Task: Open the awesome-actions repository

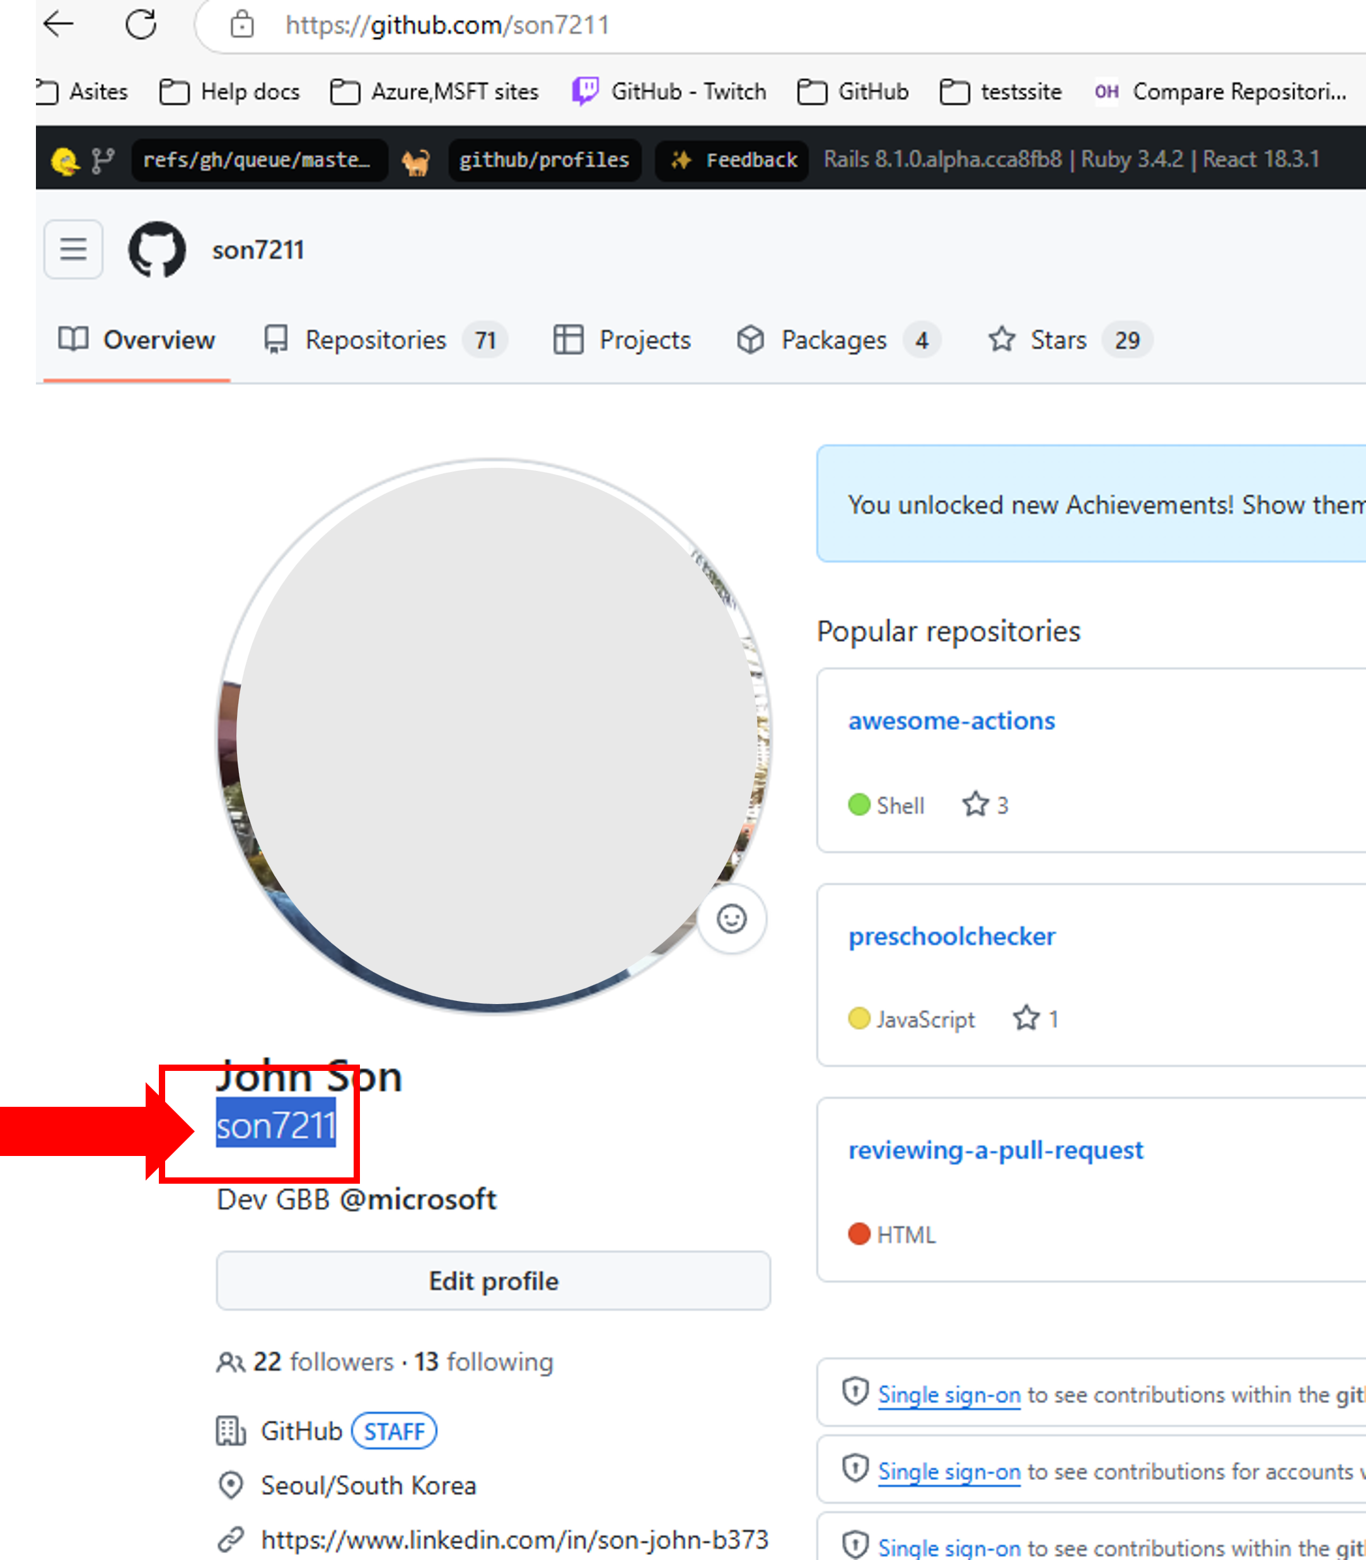Action: pos(951,720)
